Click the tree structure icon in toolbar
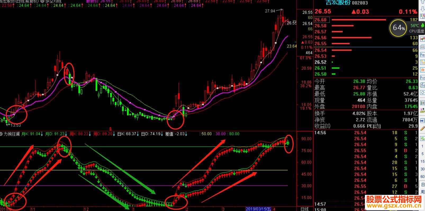 click(x=422, y=62)
